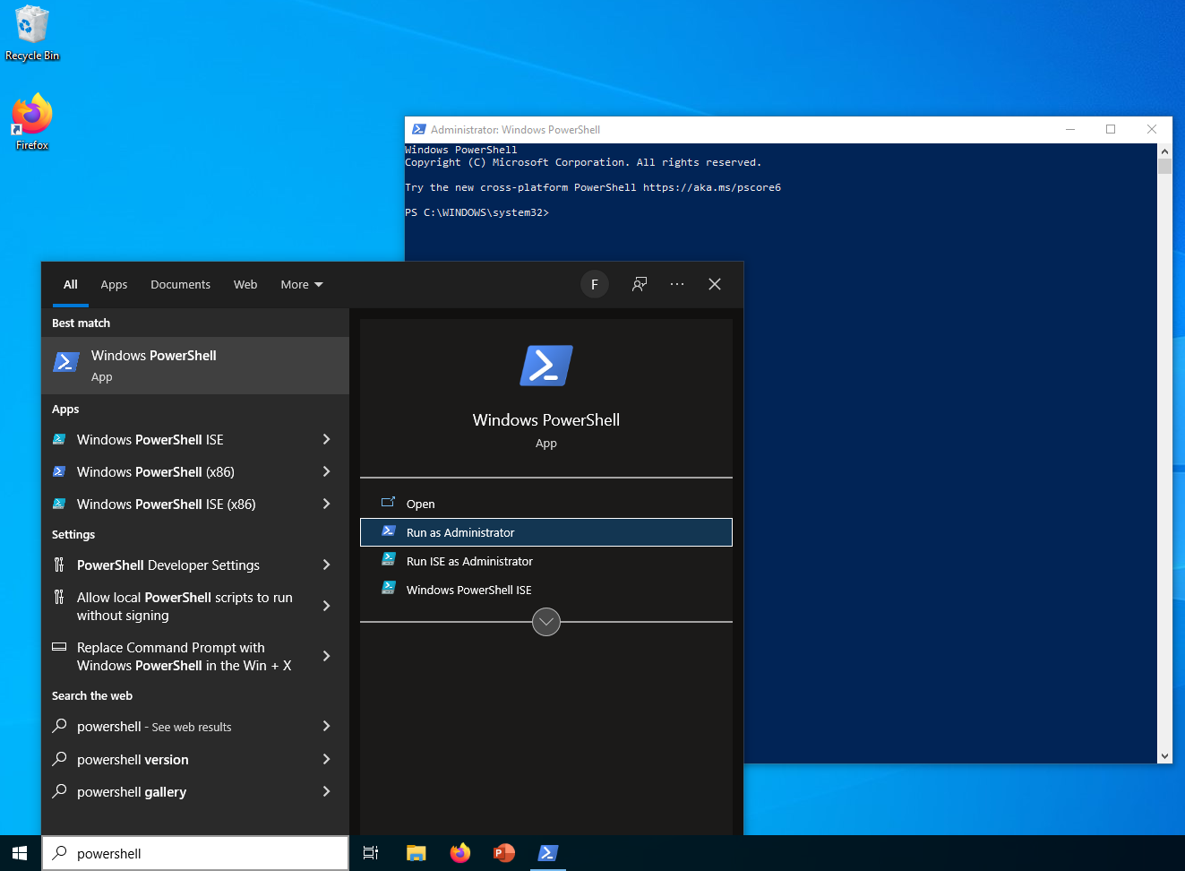Click the Windows PowerShell ISE row icon
This screenshot has width=1185, height=871.
59,439
